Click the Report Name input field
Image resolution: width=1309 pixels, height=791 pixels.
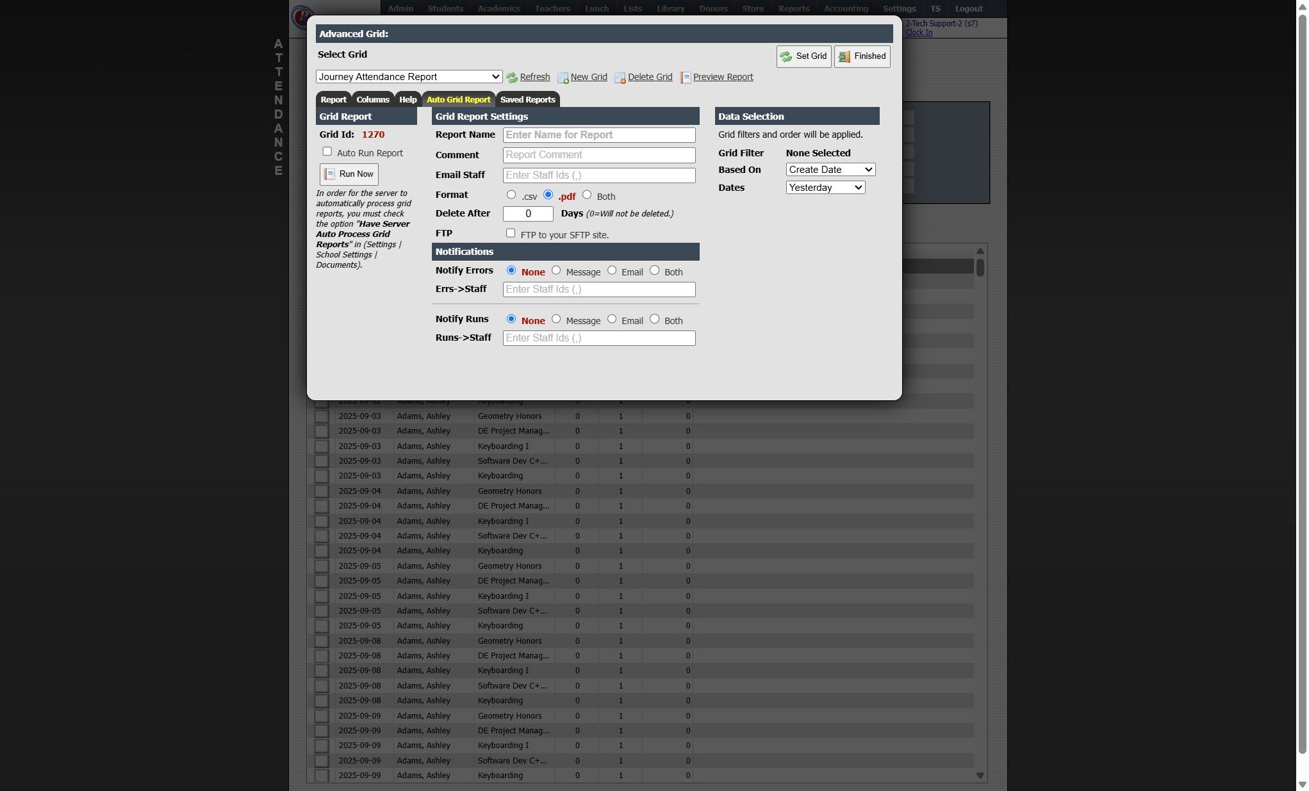click(x=598, y=135)
